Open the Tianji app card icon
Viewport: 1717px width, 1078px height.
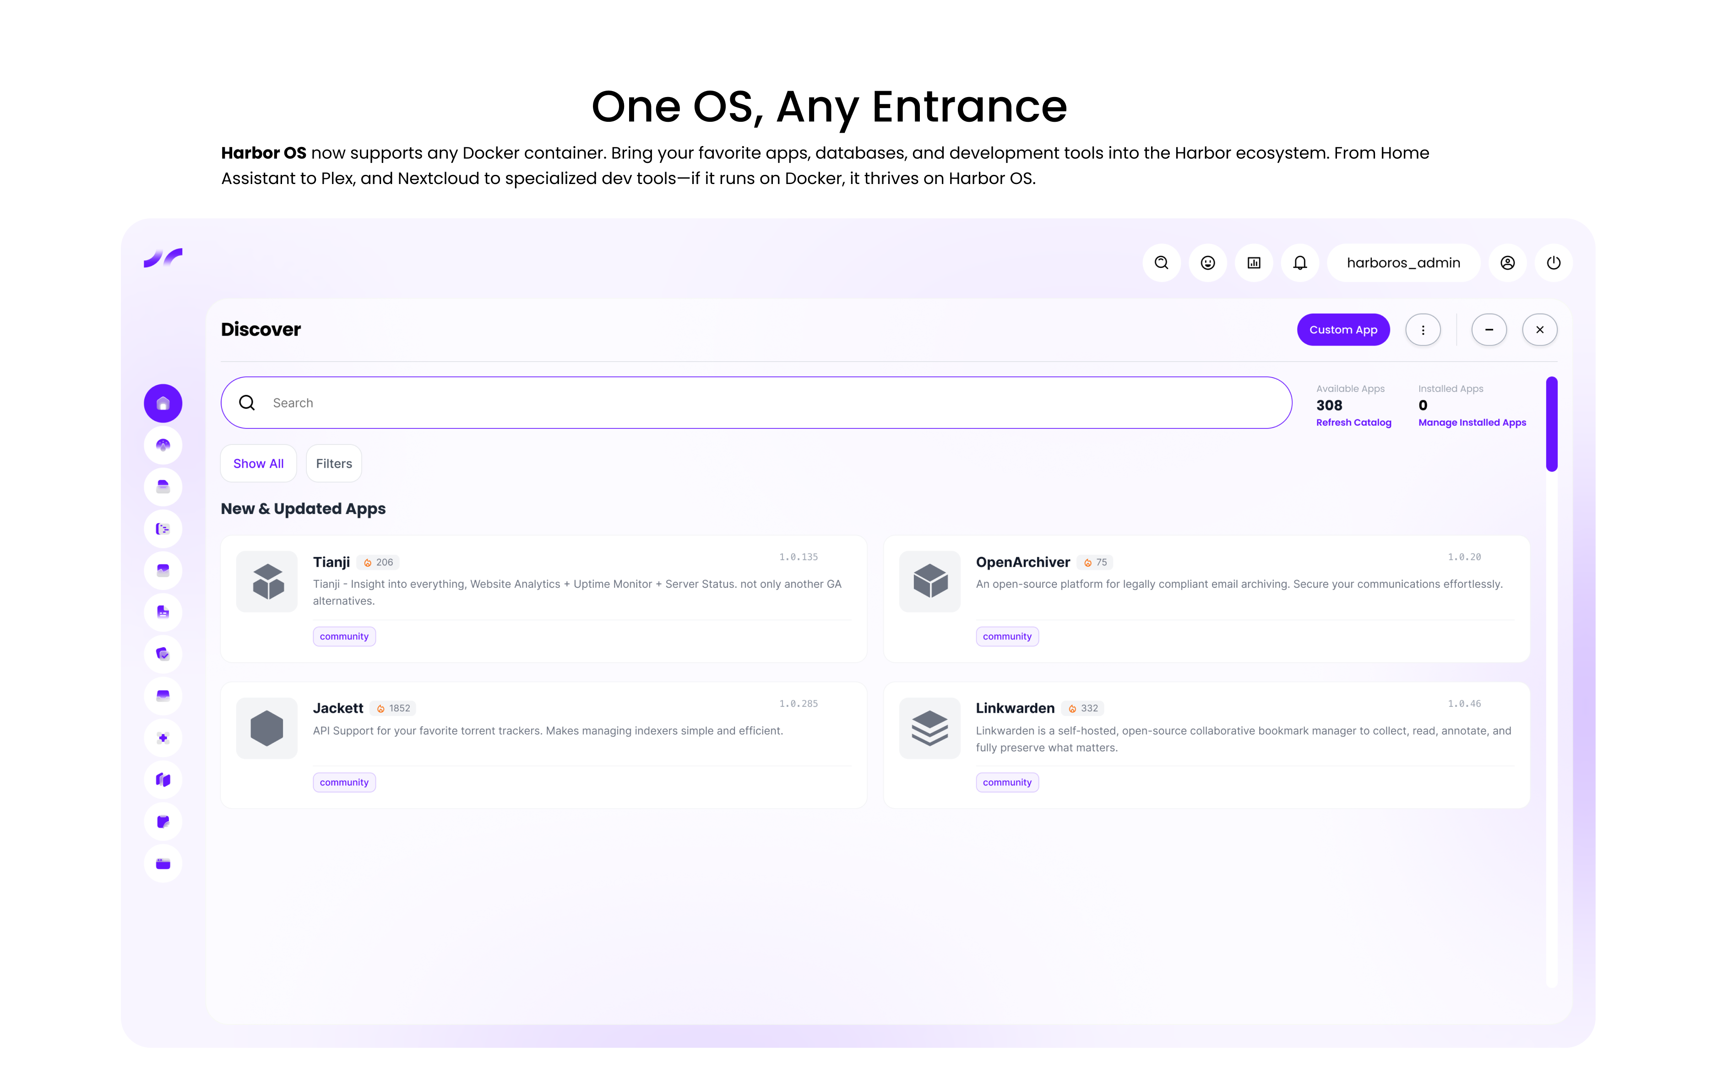(x=266, y=581)
